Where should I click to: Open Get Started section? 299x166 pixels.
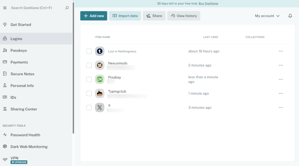[x=36, y=25]
